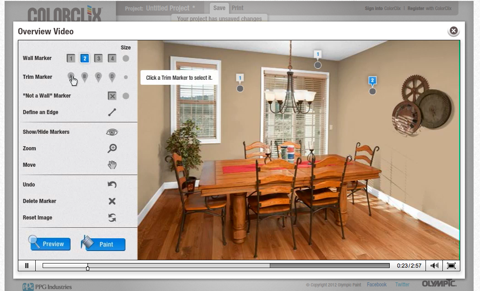Click the Zoom magnifier icon
Image resolution: width=480 pixels, height=291 pixels.
click(x=112, y=148)
